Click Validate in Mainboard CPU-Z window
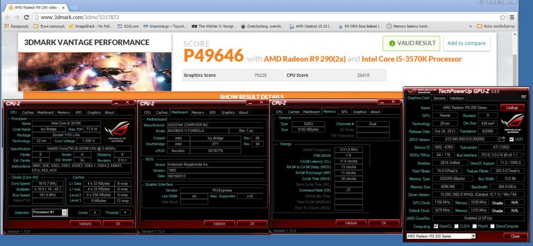Screen dimensions: 533x246 [x=219, y=223]
